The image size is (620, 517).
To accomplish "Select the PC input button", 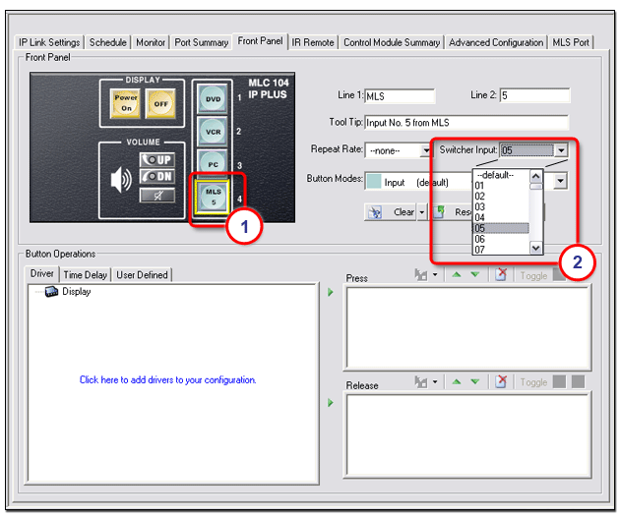I will click(213, 164).
